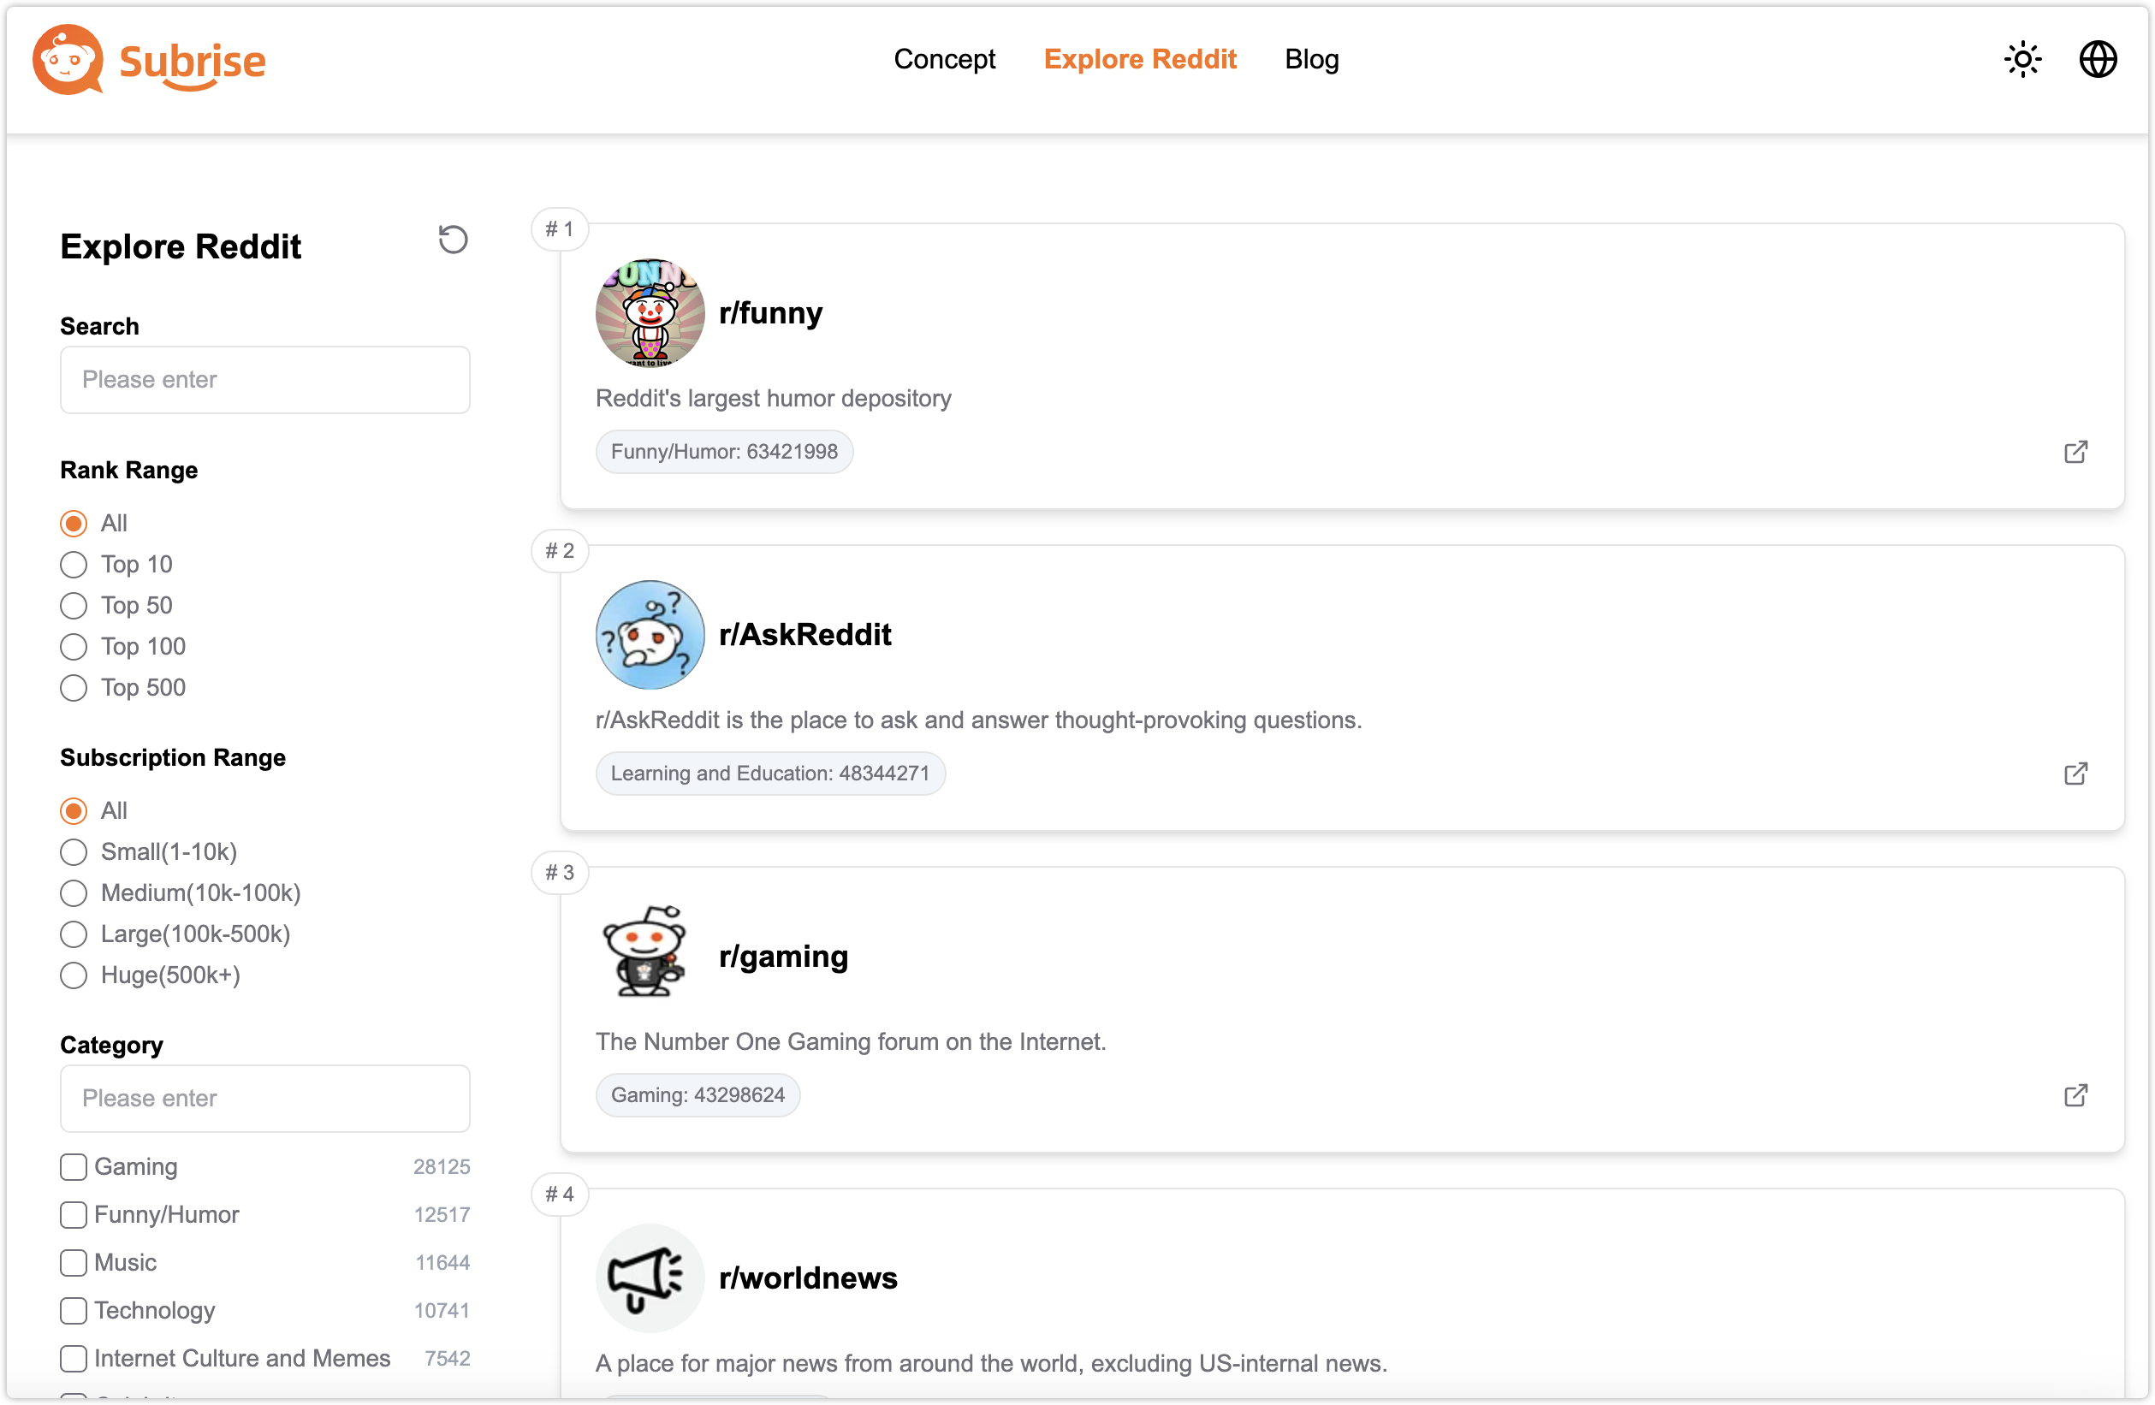Open the language globe icon
Viewport: 2155px width, 1405px height.
(2097, 60)
